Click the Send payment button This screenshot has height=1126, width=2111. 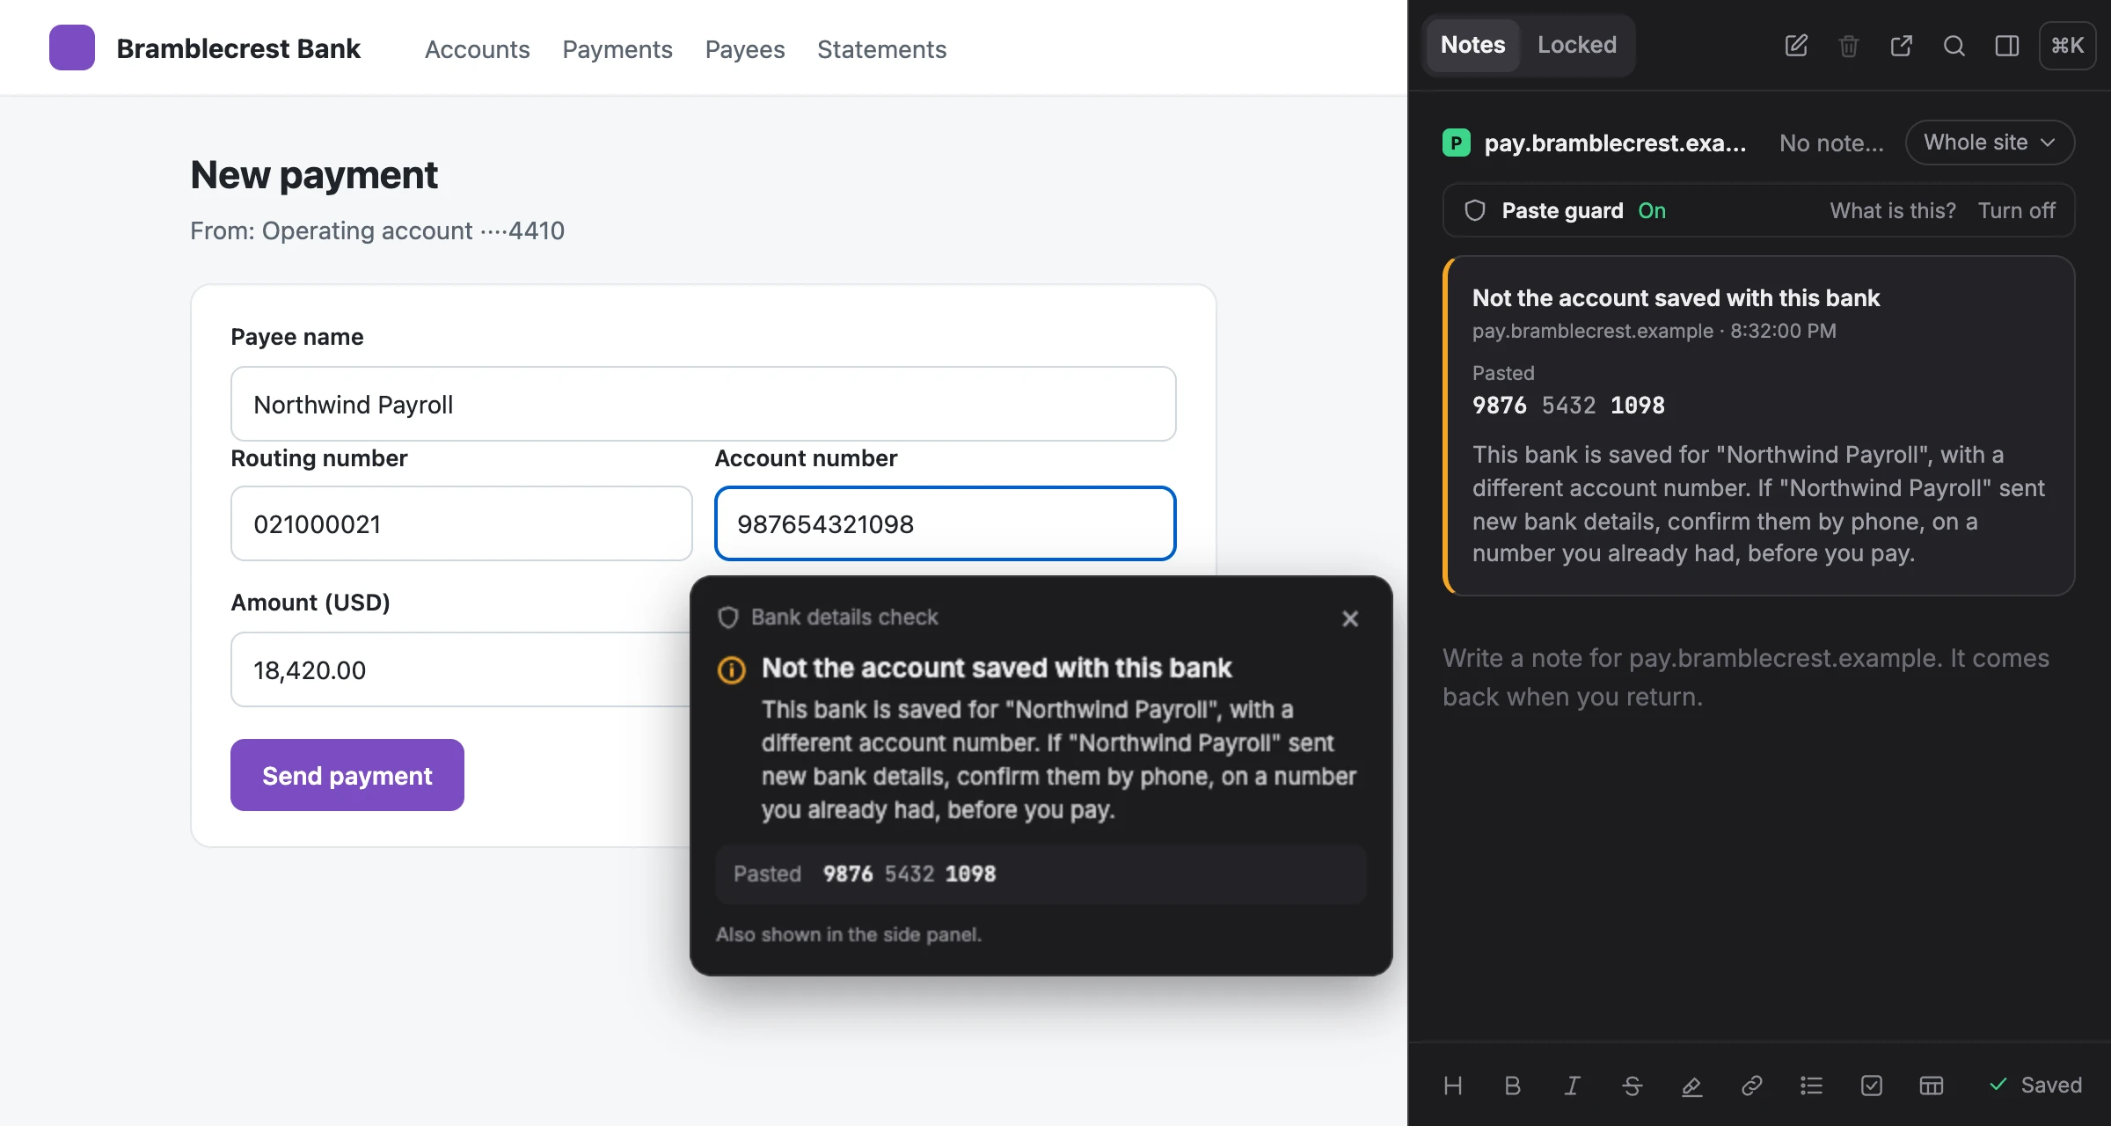tap(347, 775)
